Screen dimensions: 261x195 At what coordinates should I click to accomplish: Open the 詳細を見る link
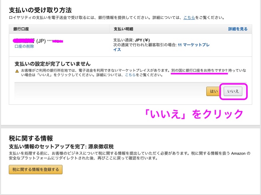238,29
